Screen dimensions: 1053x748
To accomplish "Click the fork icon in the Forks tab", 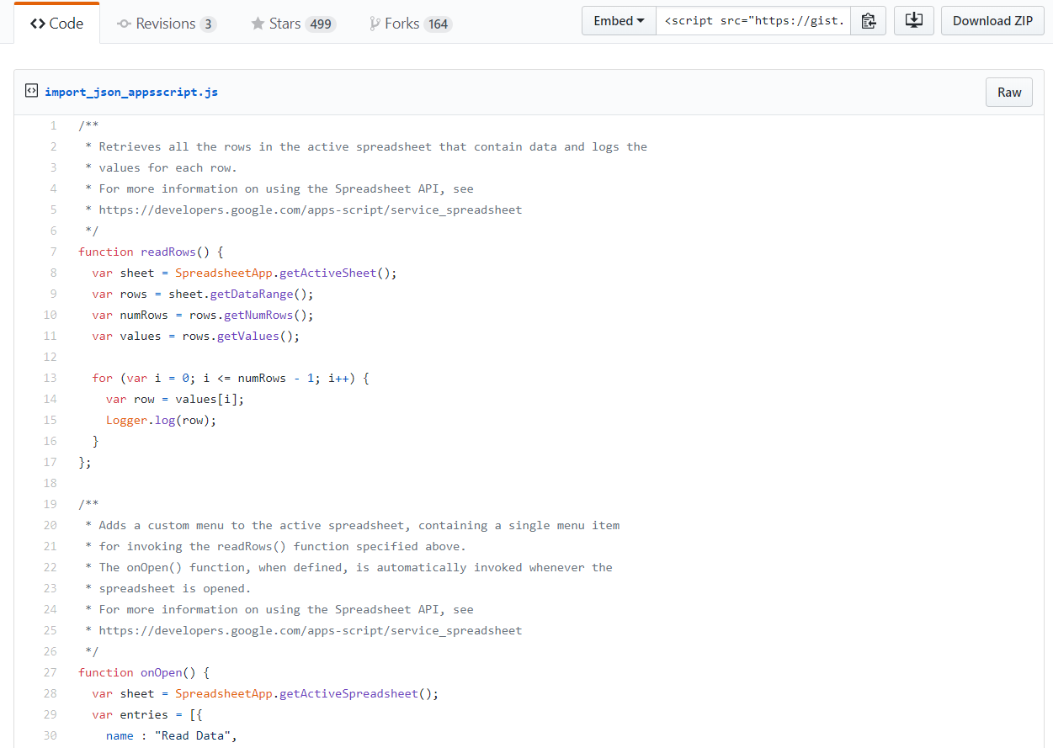I will click(375, 24).
